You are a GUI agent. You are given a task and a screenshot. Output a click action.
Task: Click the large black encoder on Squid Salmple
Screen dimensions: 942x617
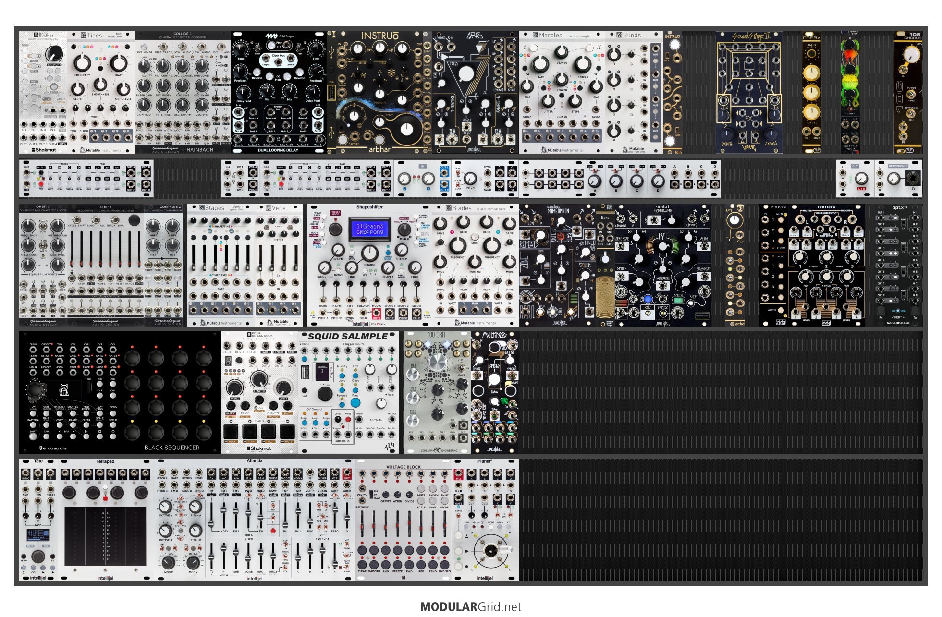click(325, 393)
